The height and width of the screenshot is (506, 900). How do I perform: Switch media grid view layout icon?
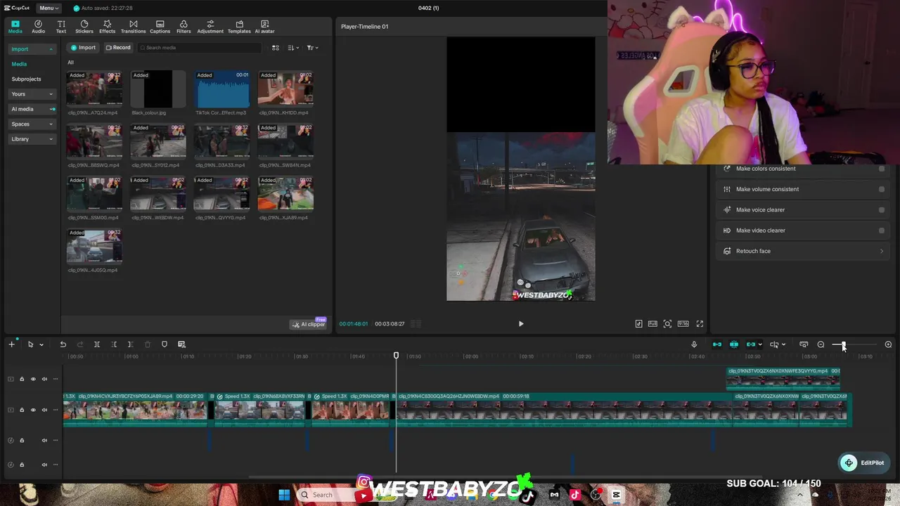[x=276, y=48]
